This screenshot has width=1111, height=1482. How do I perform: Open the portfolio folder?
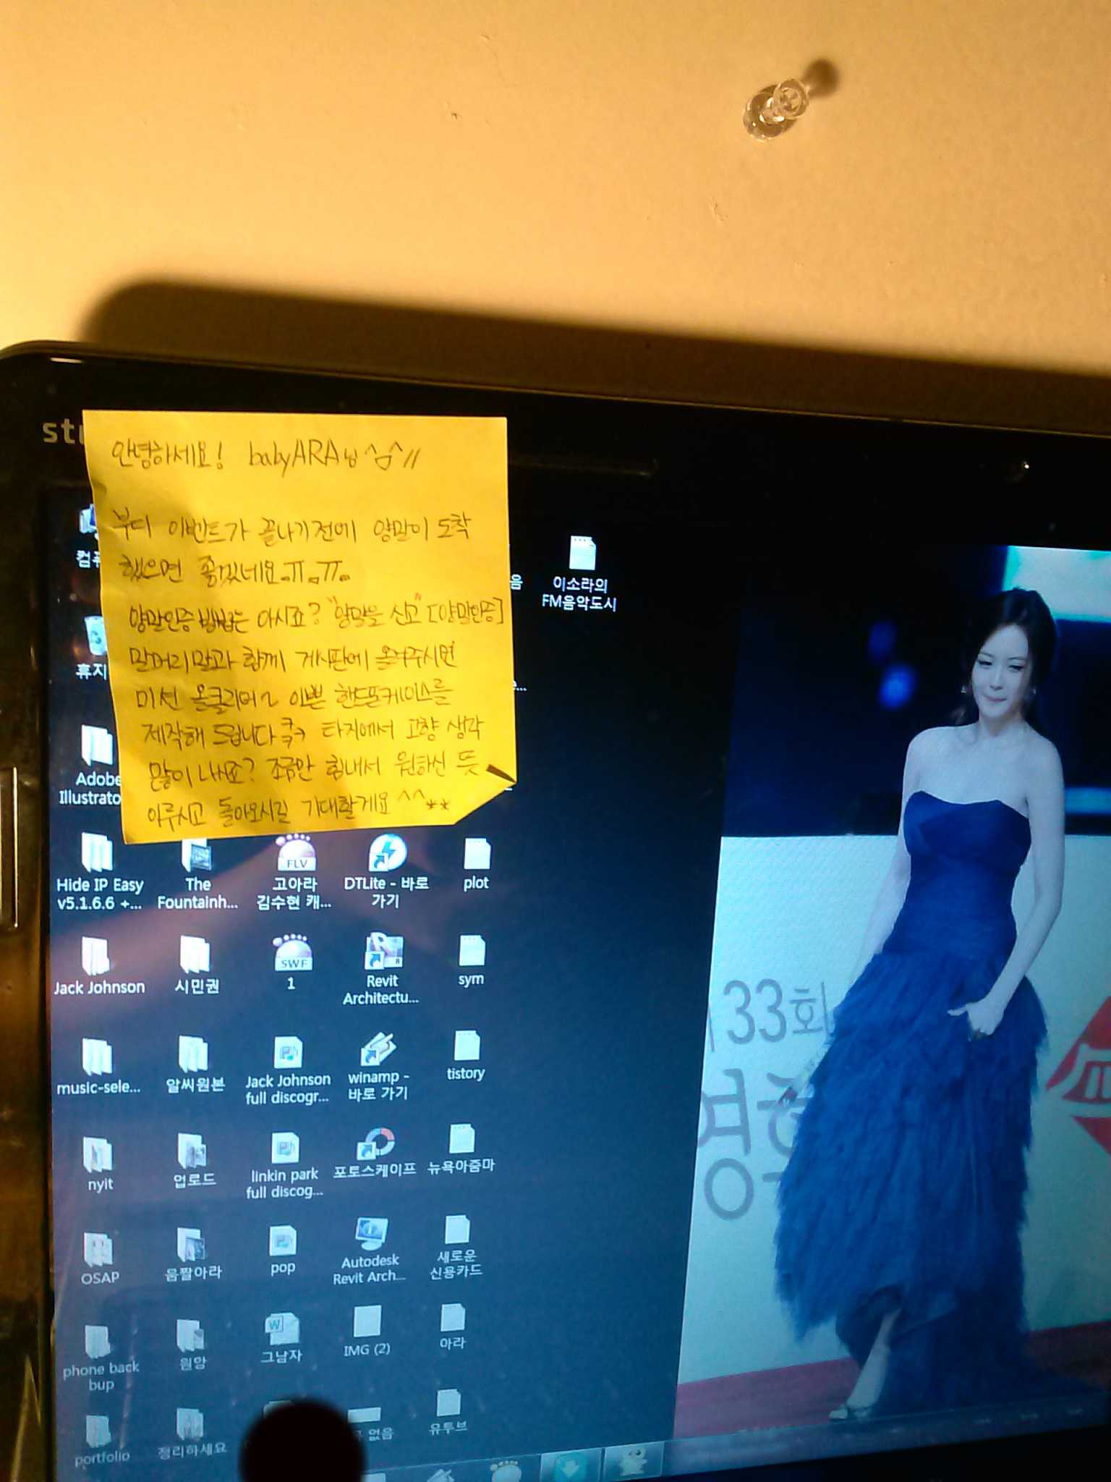(x=101, y=1441)
